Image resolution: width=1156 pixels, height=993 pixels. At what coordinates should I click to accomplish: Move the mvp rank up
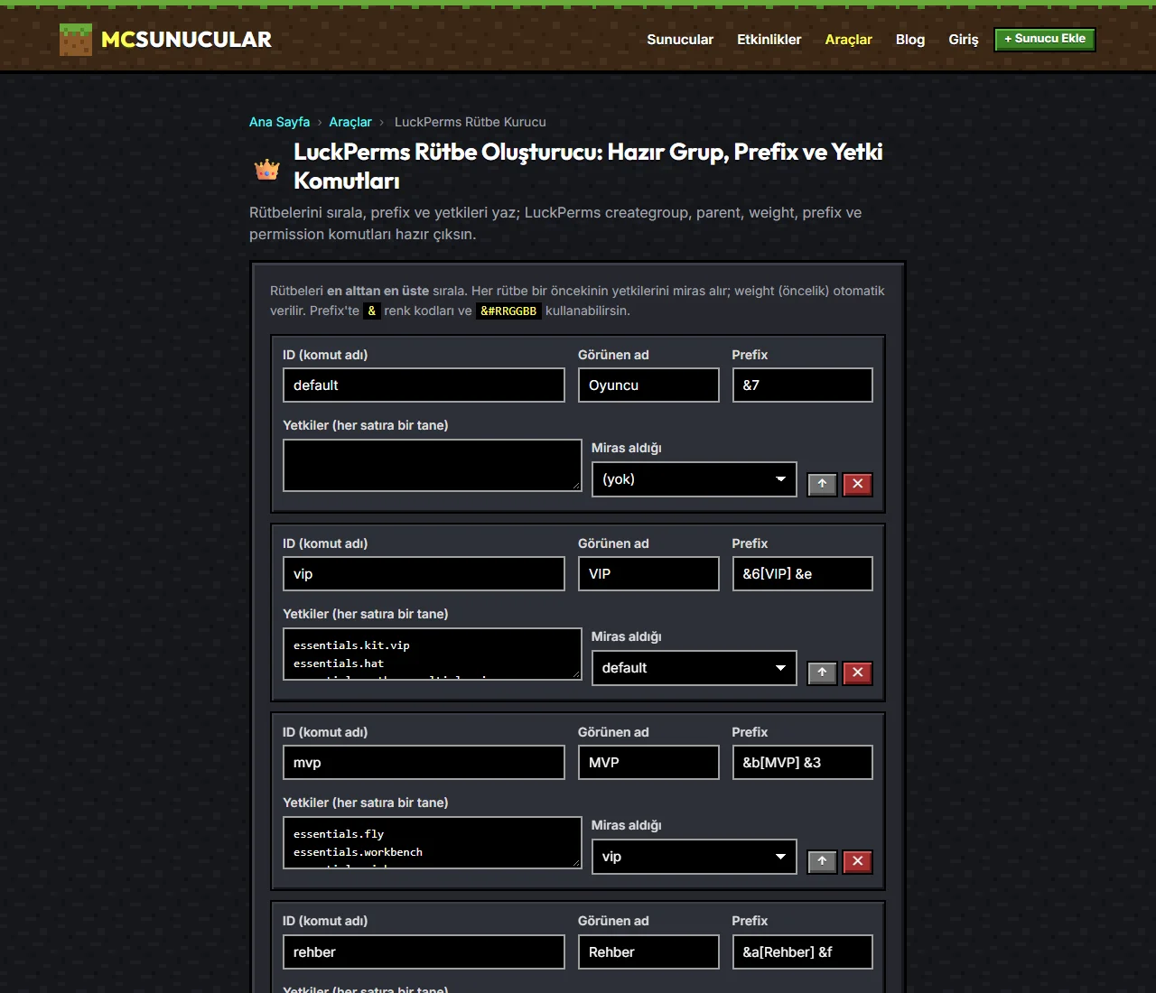tap(822, 861)
